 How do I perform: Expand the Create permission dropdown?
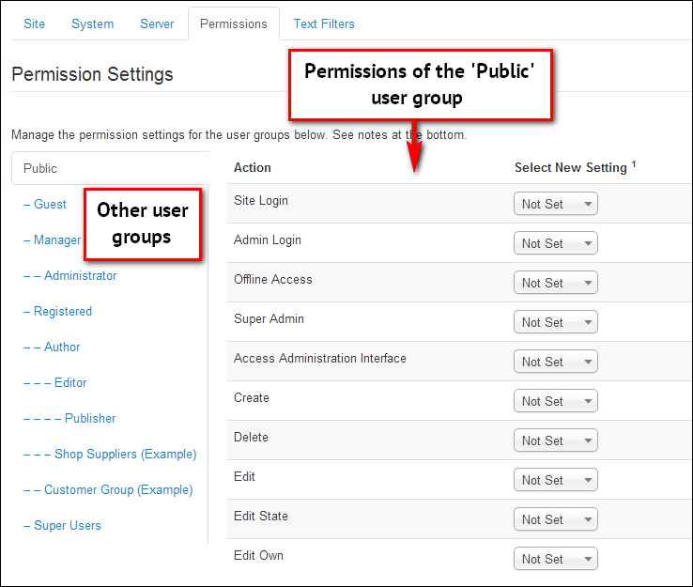[x=556, y=401]
